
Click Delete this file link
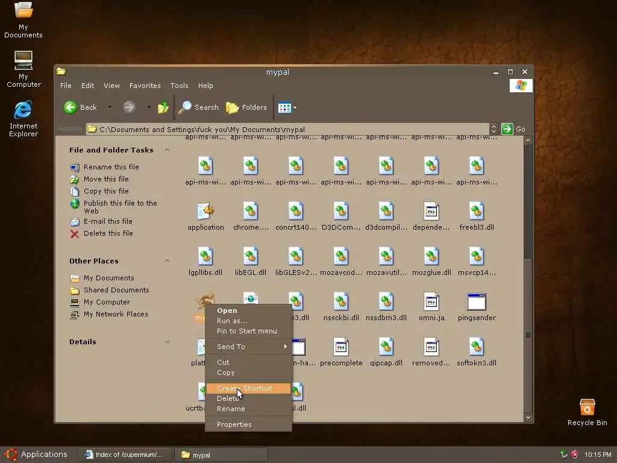click(108, 233)
